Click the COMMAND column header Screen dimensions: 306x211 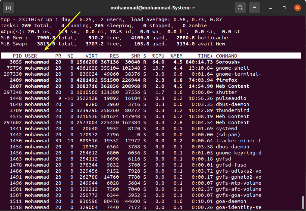226,56
